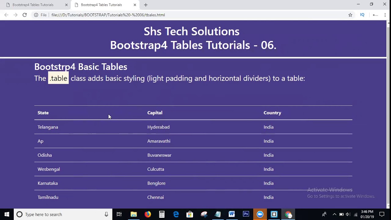Switch to the first Bootstrap4 Tables Tutorials tab

coord(33,5)
